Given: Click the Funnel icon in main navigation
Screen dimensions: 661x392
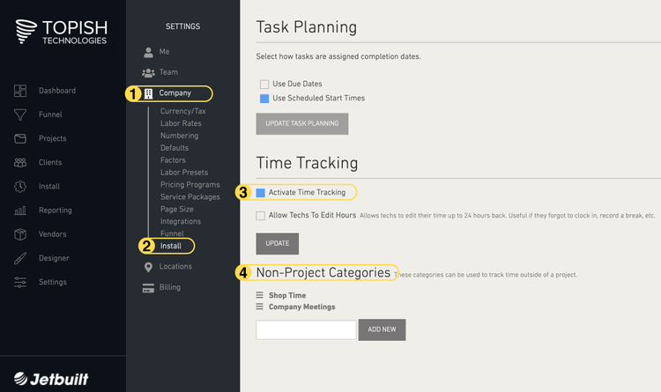Looking at the screenshot, I should [x=20, y=115].
